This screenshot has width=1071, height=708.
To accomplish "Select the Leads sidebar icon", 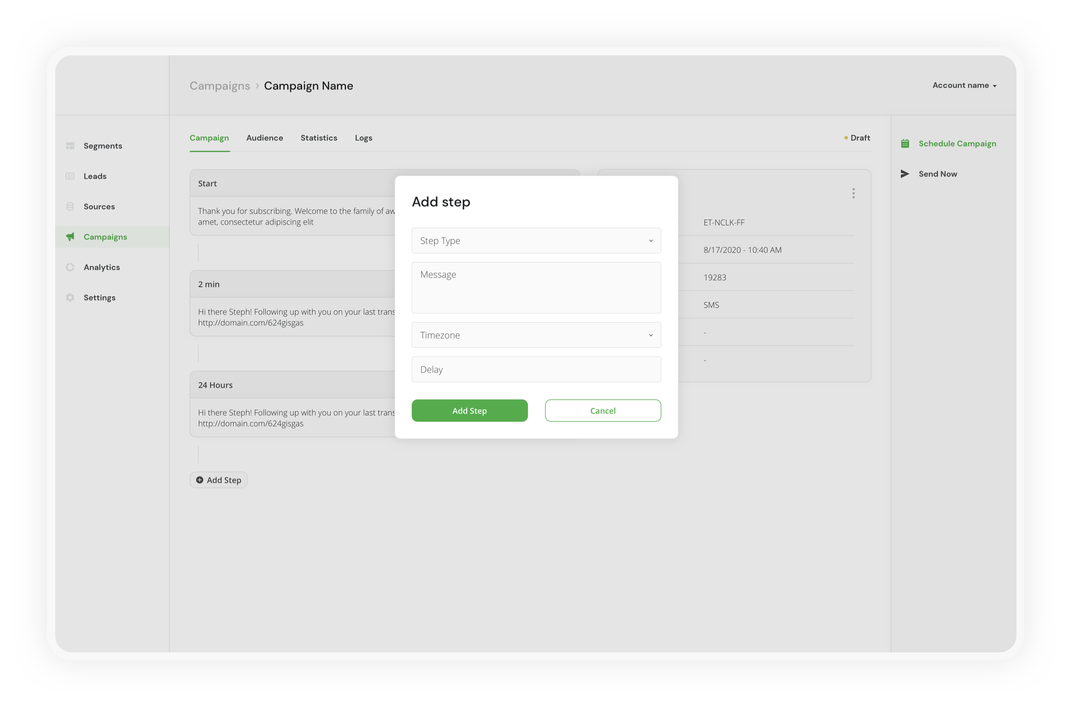I will pos(70,176).
